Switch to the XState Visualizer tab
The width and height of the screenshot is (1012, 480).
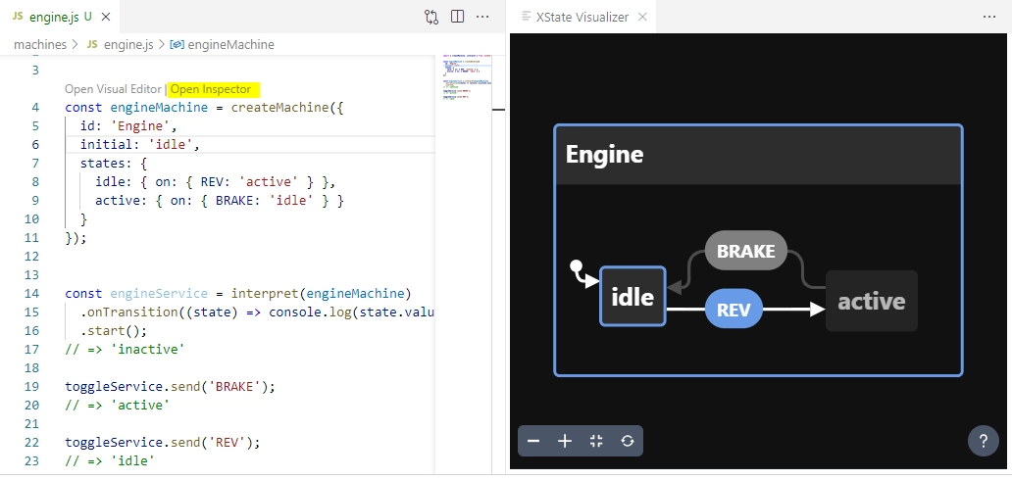582,17
